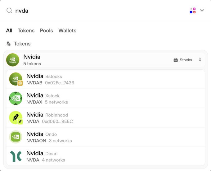The width and height of the screenshot is (211, 171).
Task: Click the Nvidia Xstock token logo
Action: [x=16, y=98]
